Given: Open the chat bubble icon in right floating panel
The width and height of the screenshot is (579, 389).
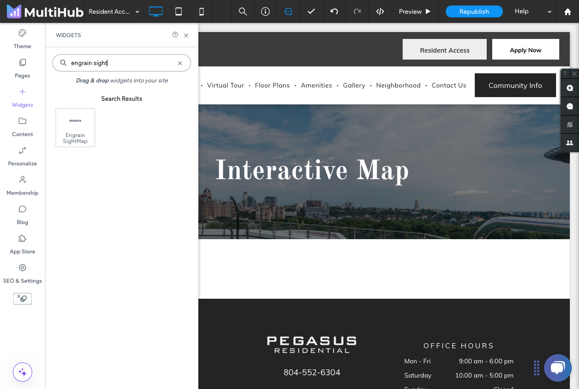Looking at the screenshot, I should tap(570, 106).
